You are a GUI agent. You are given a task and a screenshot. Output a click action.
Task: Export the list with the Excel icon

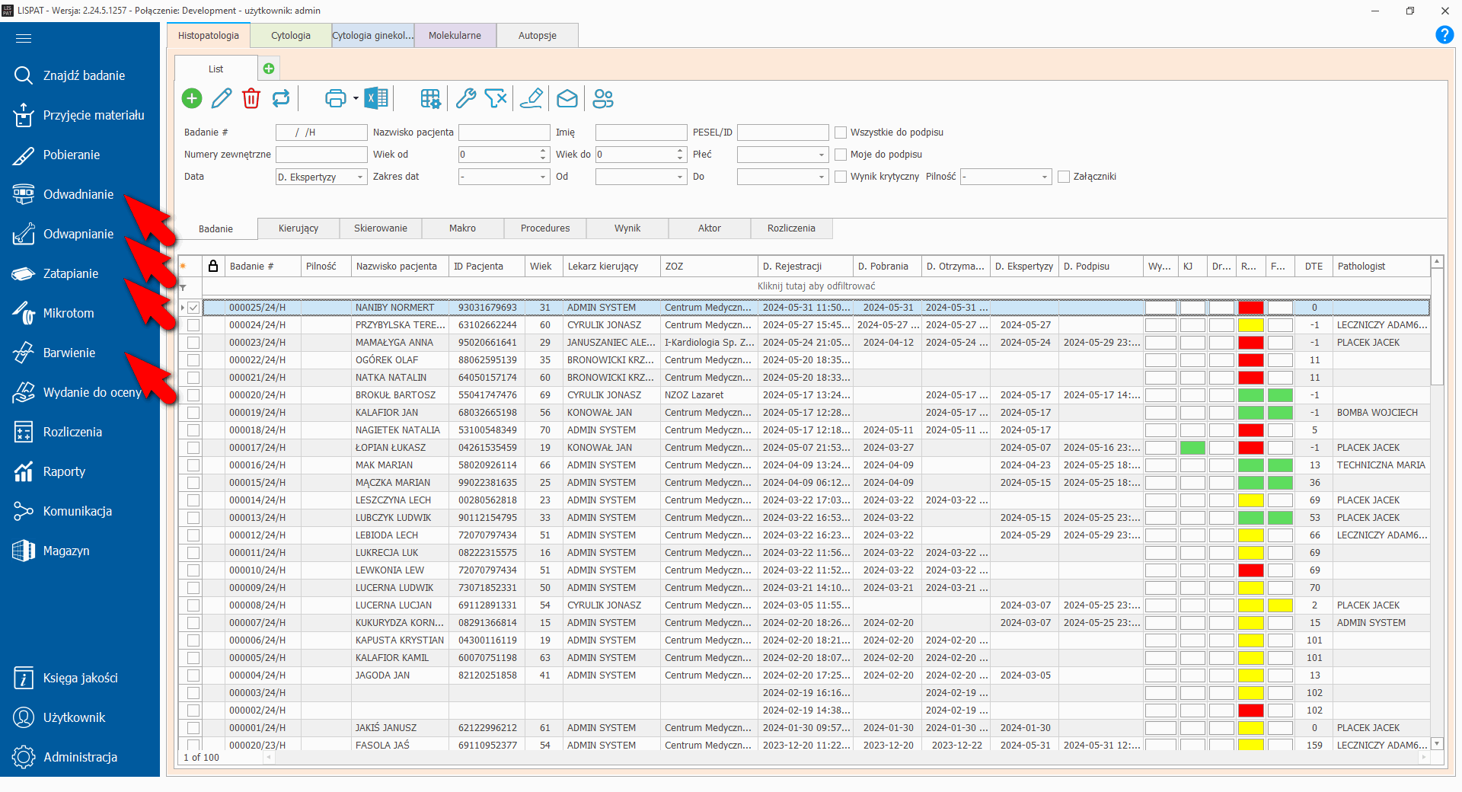pos(376,98)
